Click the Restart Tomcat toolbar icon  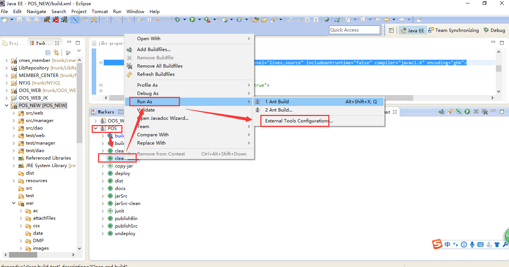coord(64,20)
